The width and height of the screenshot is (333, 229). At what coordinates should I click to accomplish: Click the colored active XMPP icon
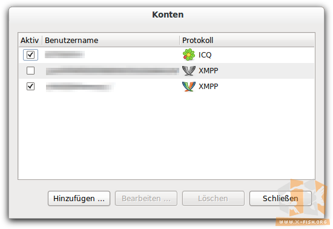[188, 87]
